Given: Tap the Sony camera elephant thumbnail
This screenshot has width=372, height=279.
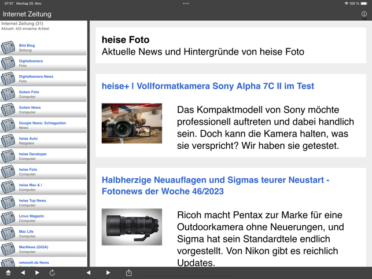Looking at the screenshot, I should 132,123.
